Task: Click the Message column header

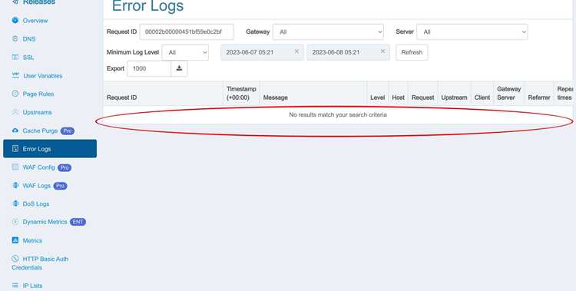Action: [x=276, y=98]
